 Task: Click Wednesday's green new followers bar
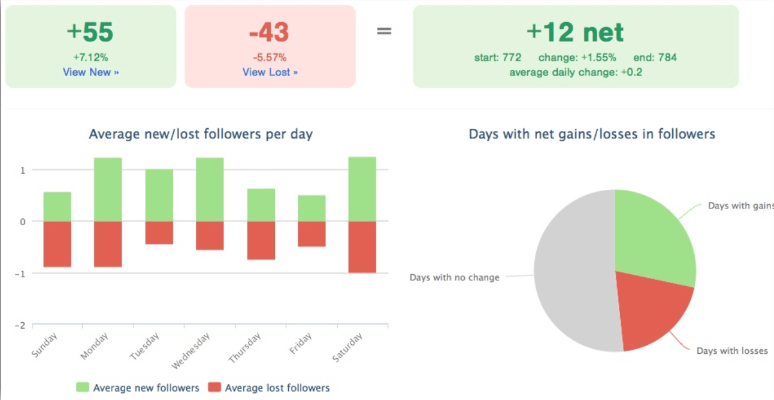click(x=210, y=189)
